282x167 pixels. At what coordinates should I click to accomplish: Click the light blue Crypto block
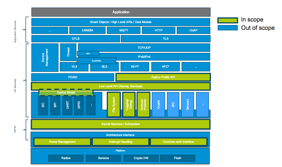point(159,105)
